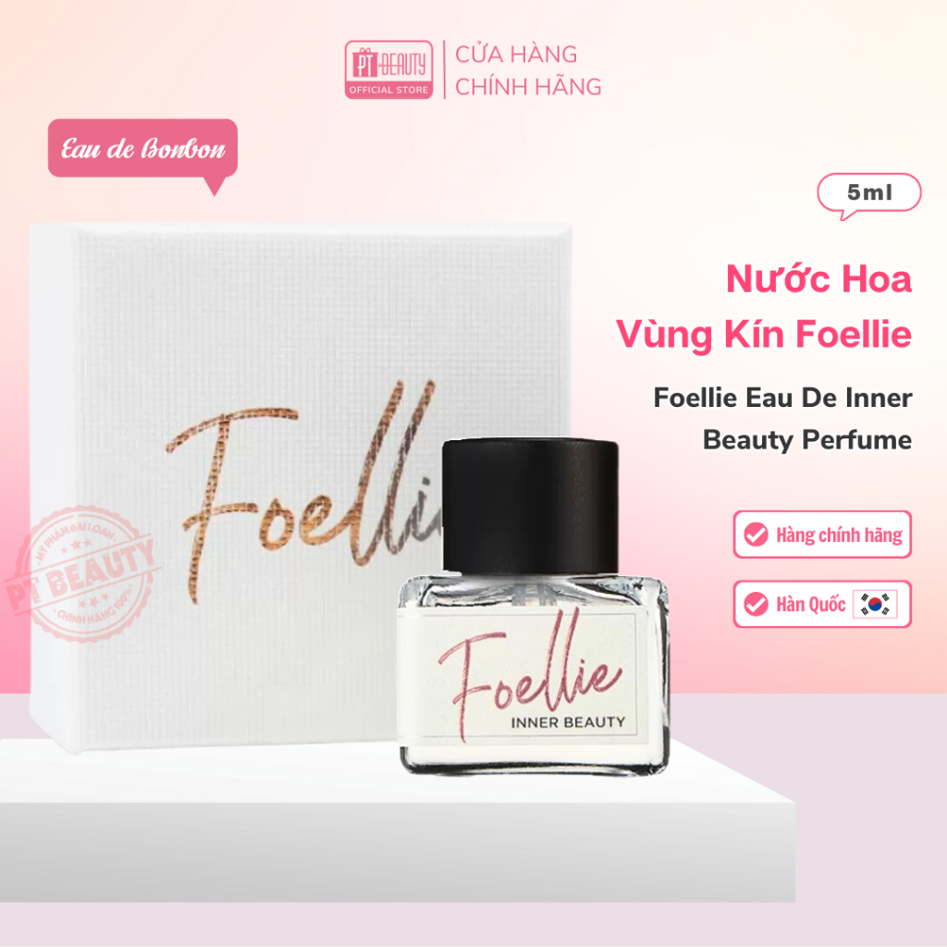The height and width of the screenshot is (947, 947).
Task: Click the INNER BEAUTY text on bottle
Action: coord(569,722)
